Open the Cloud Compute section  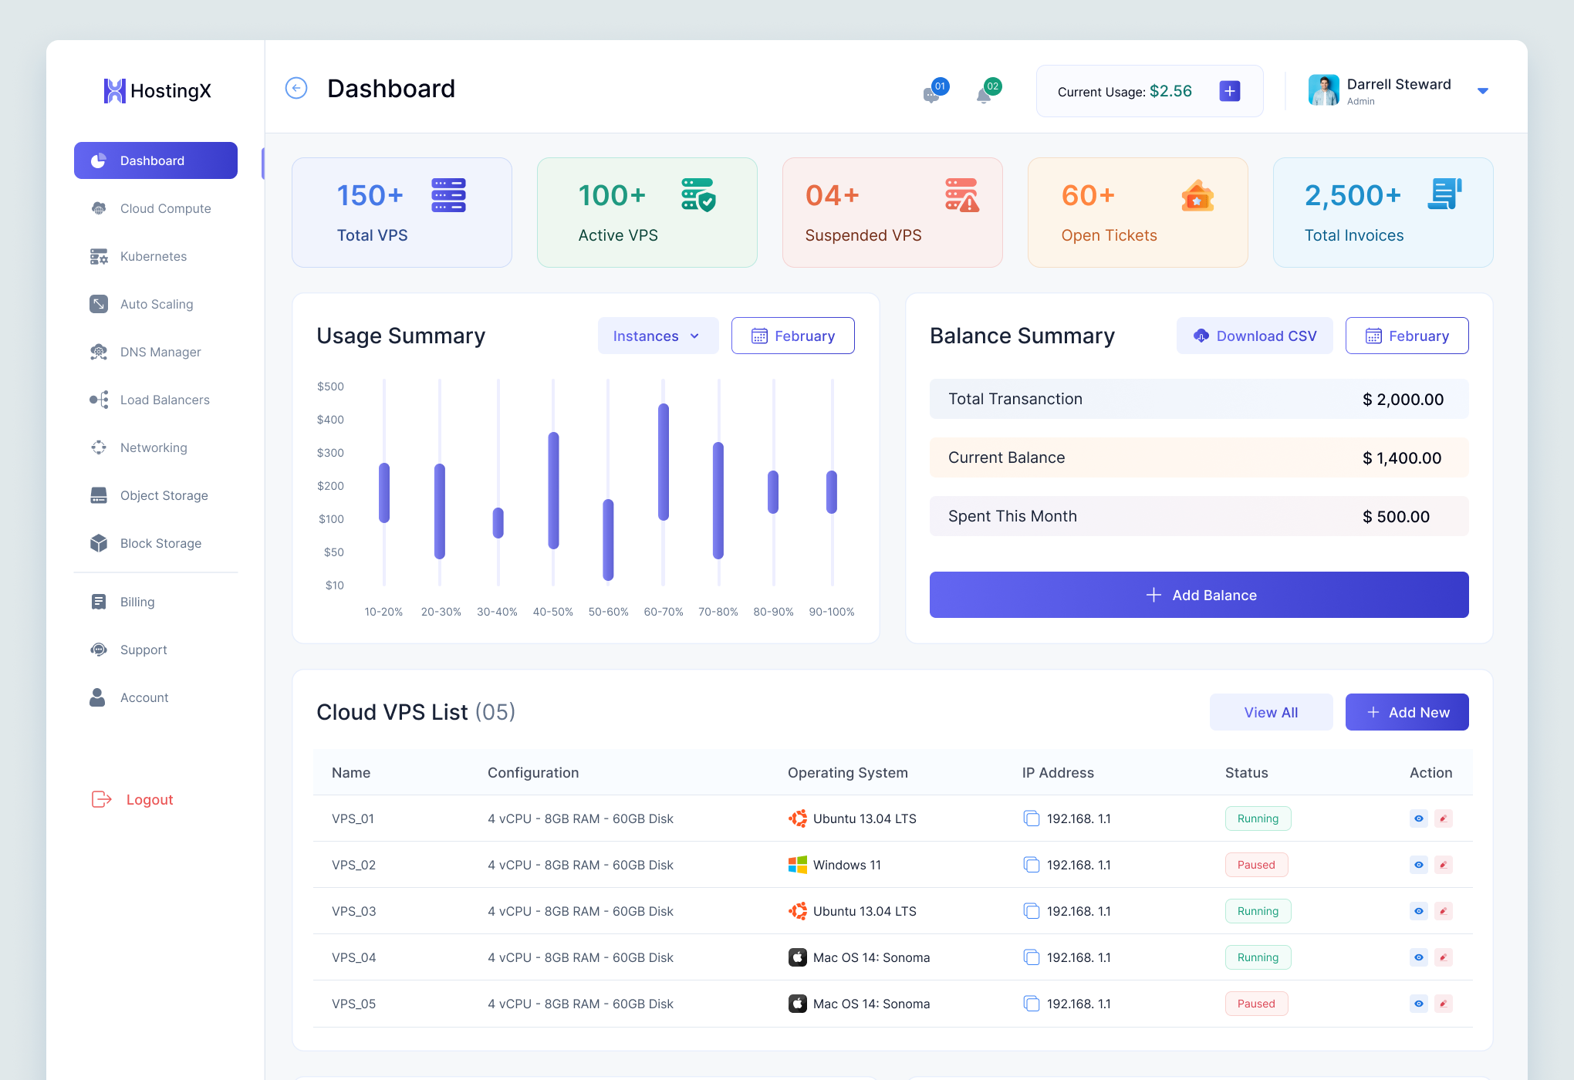(164, 208)
